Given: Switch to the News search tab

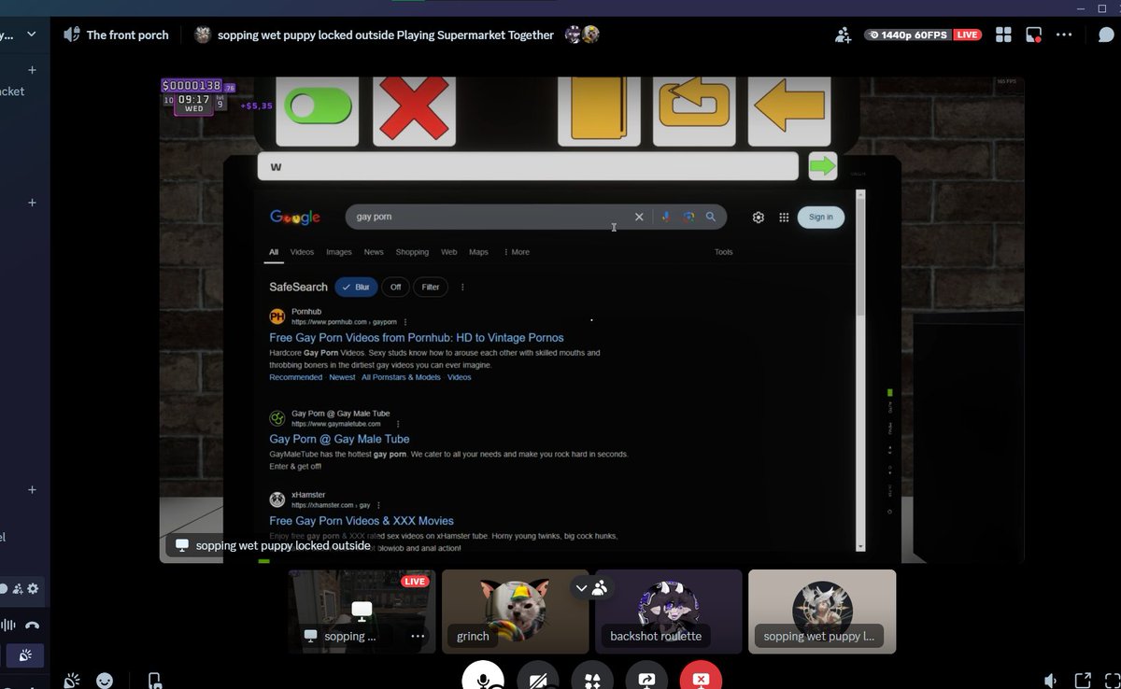Looking at the screenshot, I should [374, 252].
